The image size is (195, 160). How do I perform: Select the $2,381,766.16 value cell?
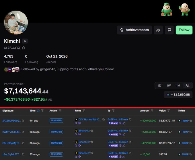pyautogui.click(x=167, y=143)
